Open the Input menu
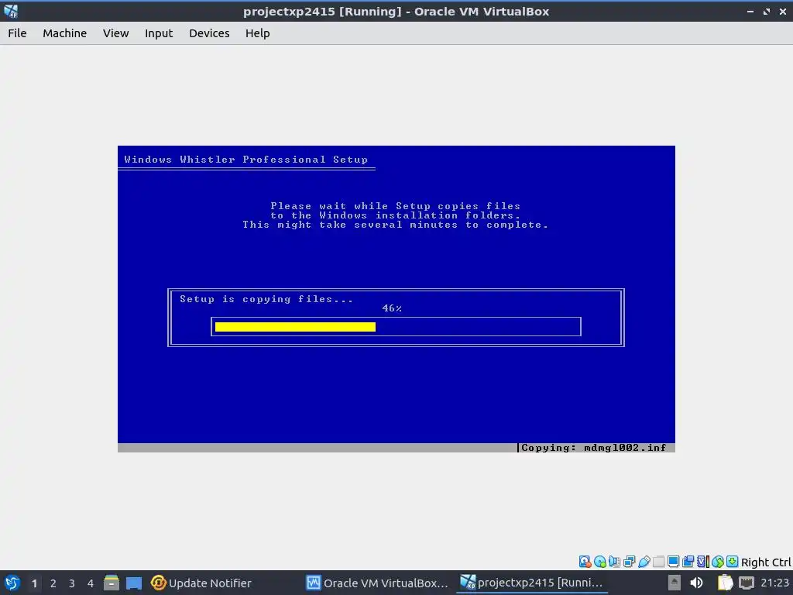The height and width of the screenshot is (595, 793). pos(159,33)
